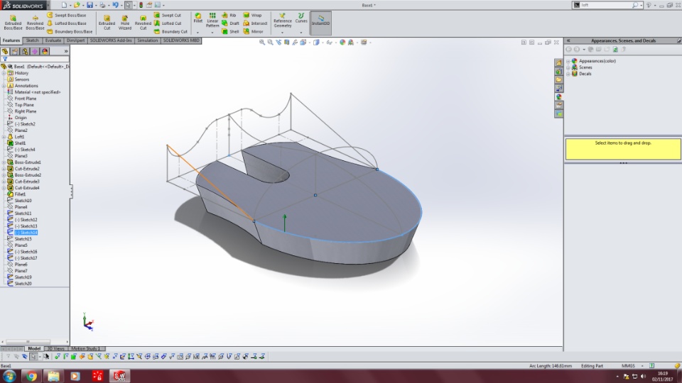Switch to the Evaluate tab
Viewport: 682px width, 383px height.
coord(53,40)
